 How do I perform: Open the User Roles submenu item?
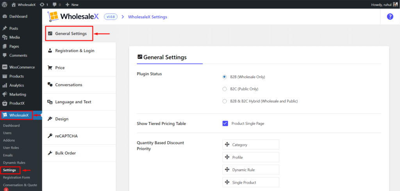11,148
